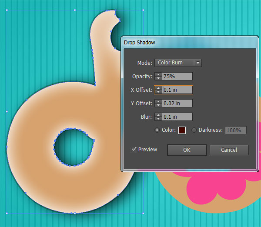Select the Color radio button
Viewport: 261px width, 227px height.
point(157,130)
